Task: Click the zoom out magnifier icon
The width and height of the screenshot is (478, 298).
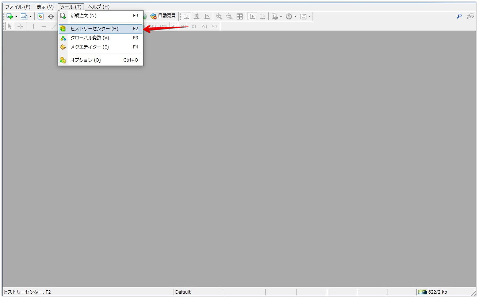Action: 229,16
